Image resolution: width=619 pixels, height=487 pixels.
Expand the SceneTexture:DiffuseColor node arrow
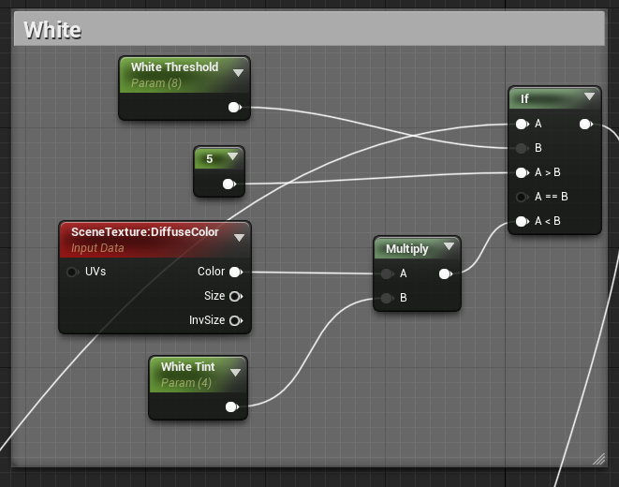[x=239, y=237]
